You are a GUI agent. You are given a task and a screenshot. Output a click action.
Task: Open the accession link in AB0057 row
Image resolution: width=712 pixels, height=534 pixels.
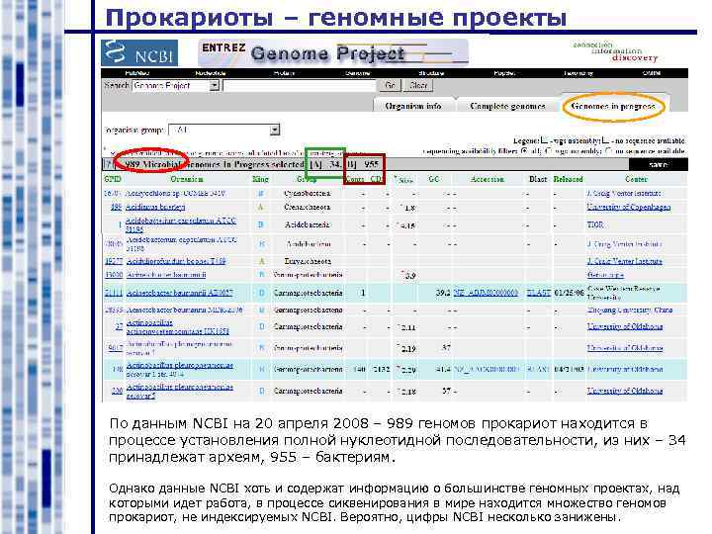(x=486, y=293)
